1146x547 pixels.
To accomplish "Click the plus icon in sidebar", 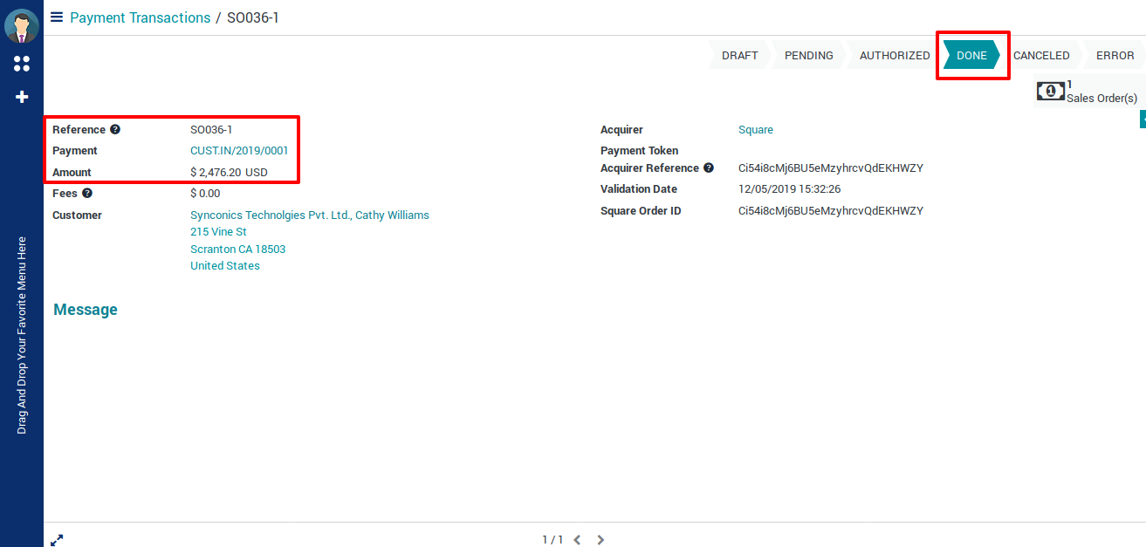I will 22,97.
